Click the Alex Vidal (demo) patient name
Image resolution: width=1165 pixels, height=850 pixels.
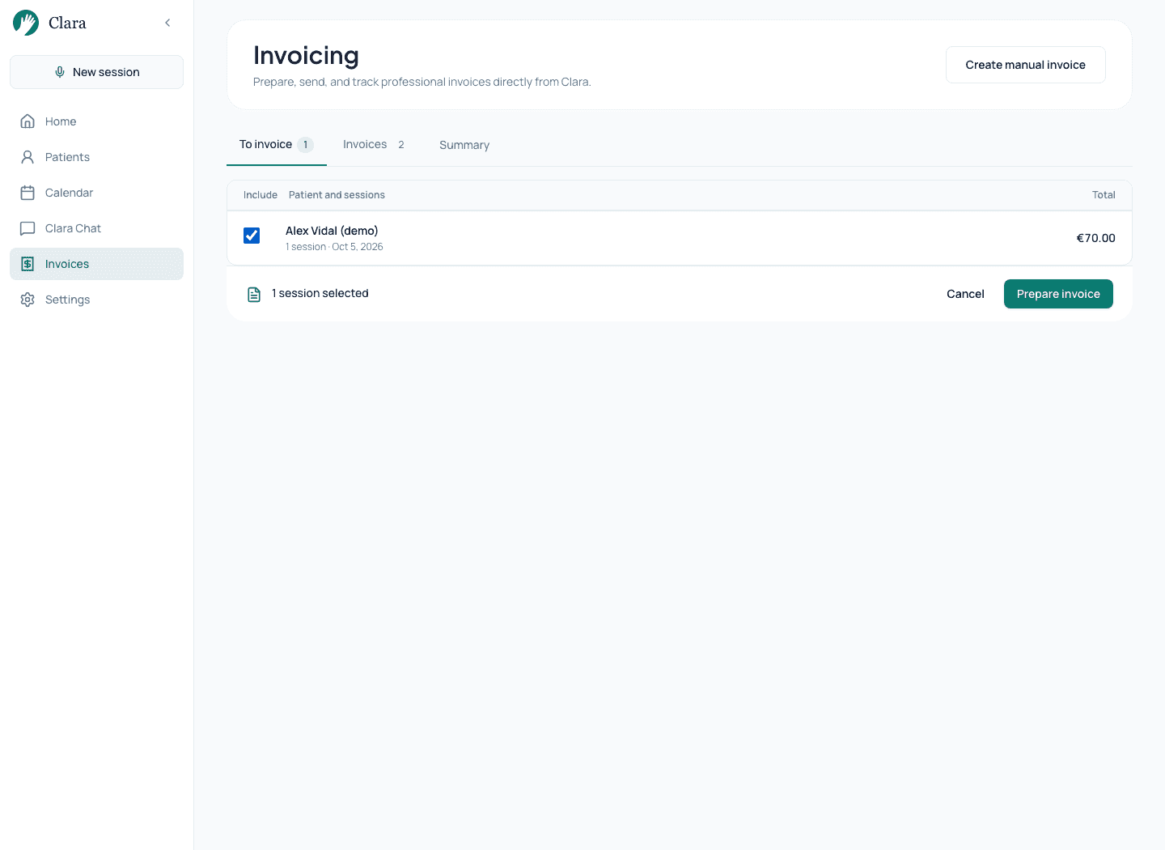pyautogui.click(x=332, y=231)
